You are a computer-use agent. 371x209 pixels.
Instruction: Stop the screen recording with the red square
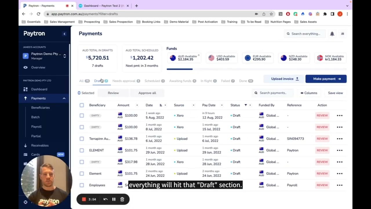coord(84,199)
